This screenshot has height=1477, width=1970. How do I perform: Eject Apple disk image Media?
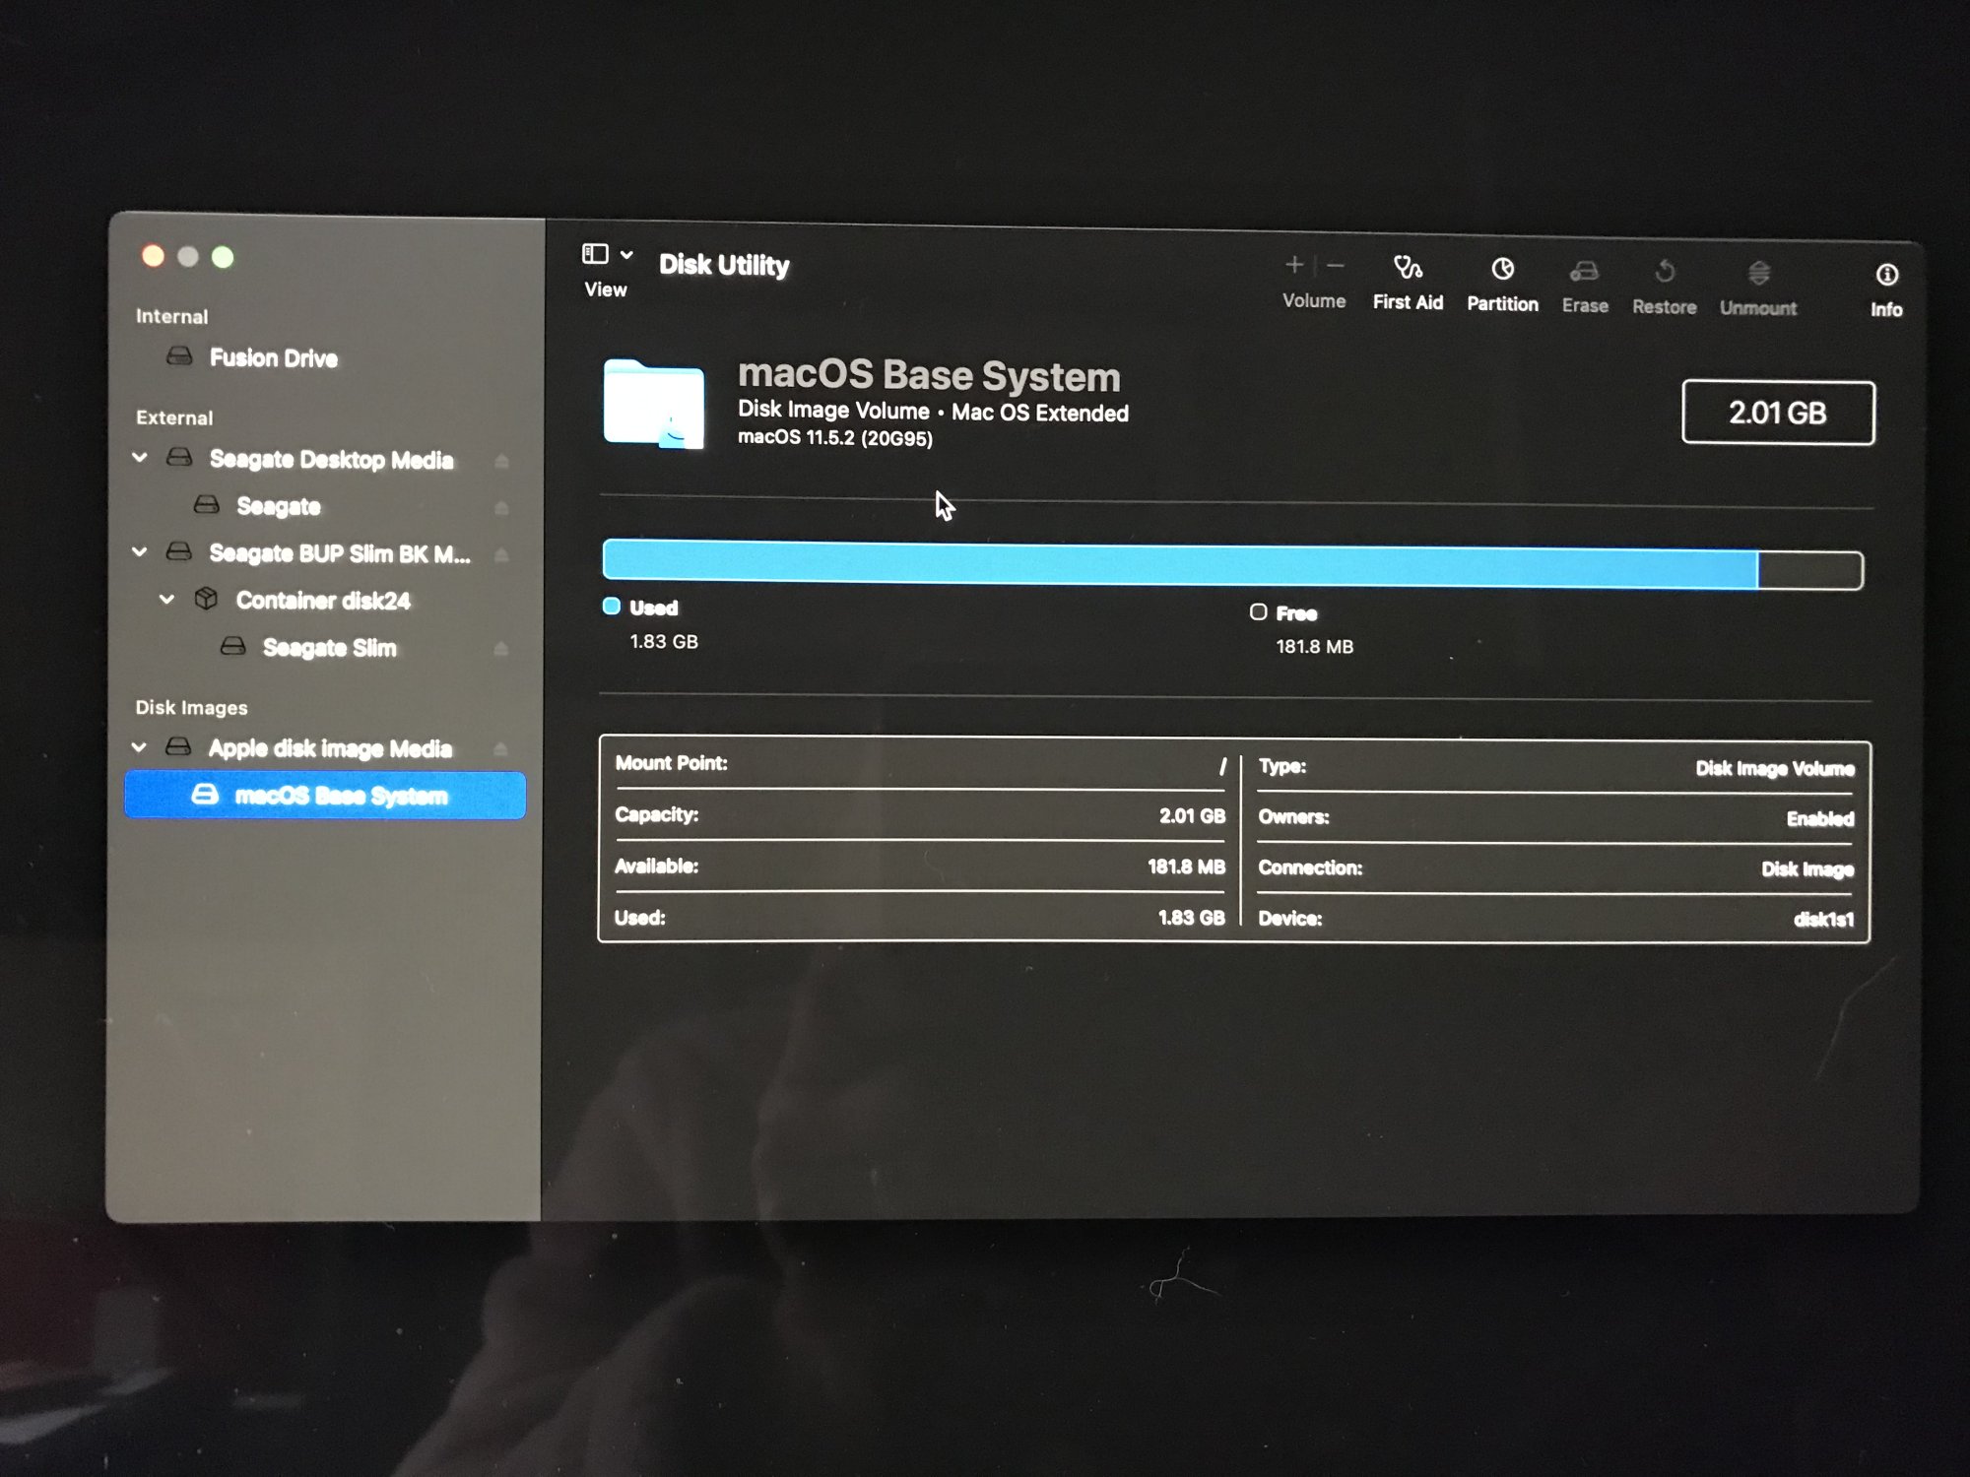coord(500,749)
